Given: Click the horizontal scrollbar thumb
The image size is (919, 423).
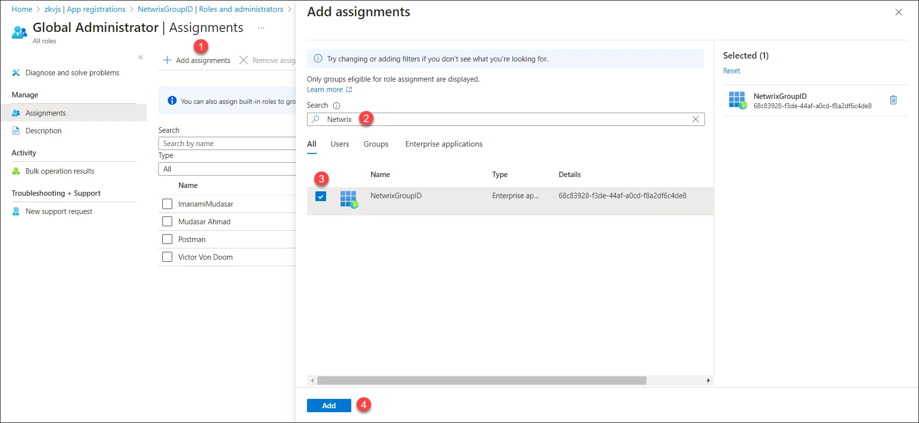Looking at the screenshot, I should point(482,381).
